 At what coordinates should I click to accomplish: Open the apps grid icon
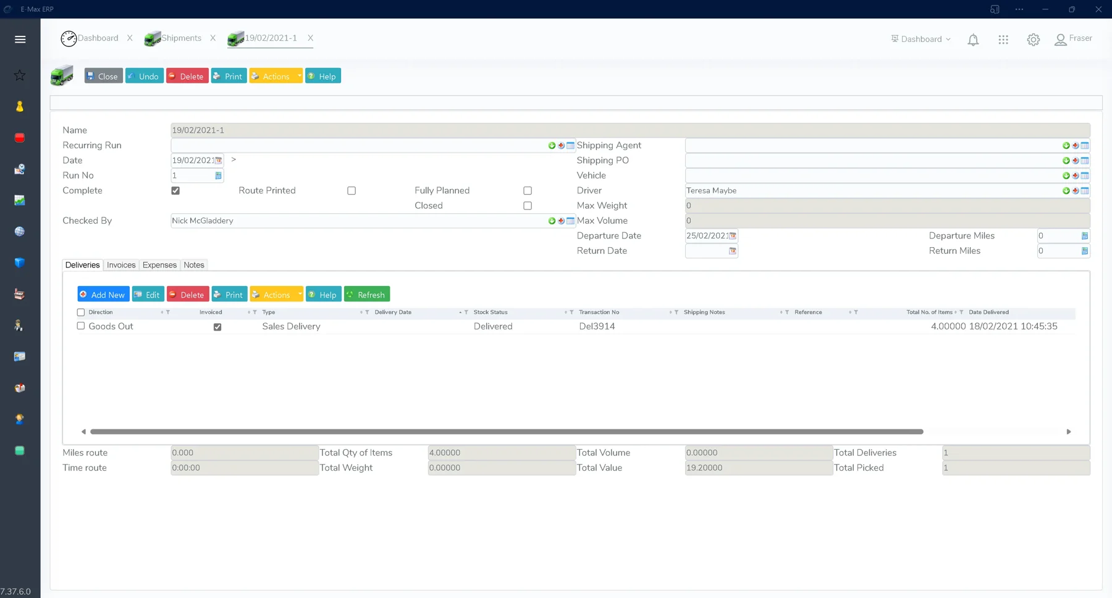(1003, 40)
